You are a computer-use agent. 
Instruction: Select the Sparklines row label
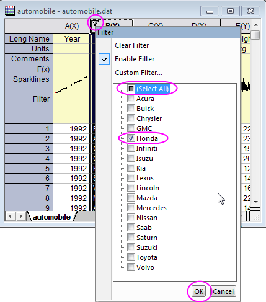click(29, 84)
